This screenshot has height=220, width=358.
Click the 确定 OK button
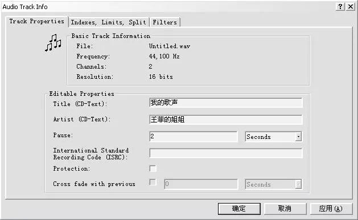[239, 209]
